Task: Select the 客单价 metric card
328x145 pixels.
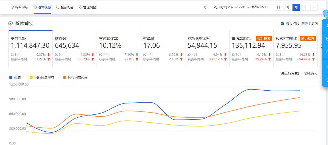Action: click(x=163, y=49)
